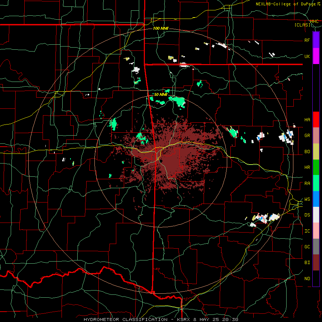Click the IC legend label
Screen dimensions: 322x322
[307, 231]
